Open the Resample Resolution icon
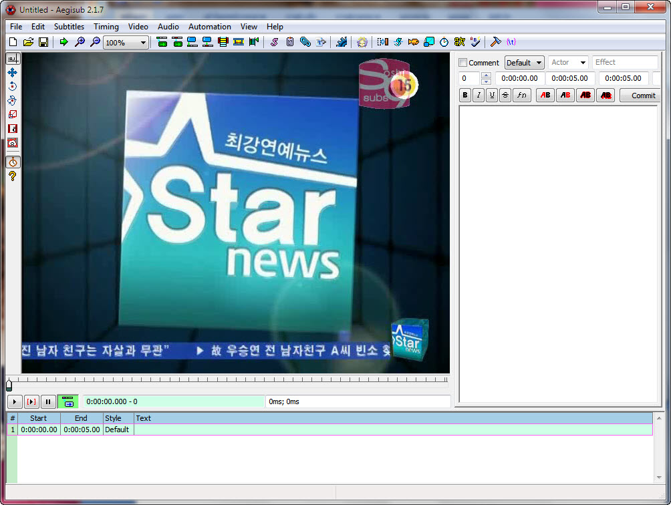Screen dimensions: 671x505 tap(429, 42)
